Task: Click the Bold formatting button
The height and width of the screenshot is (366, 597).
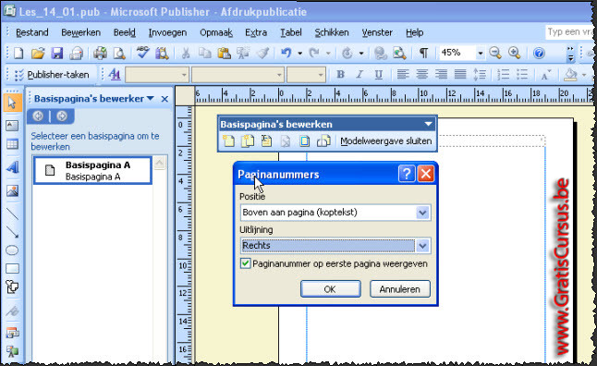Action: (341, 74)
